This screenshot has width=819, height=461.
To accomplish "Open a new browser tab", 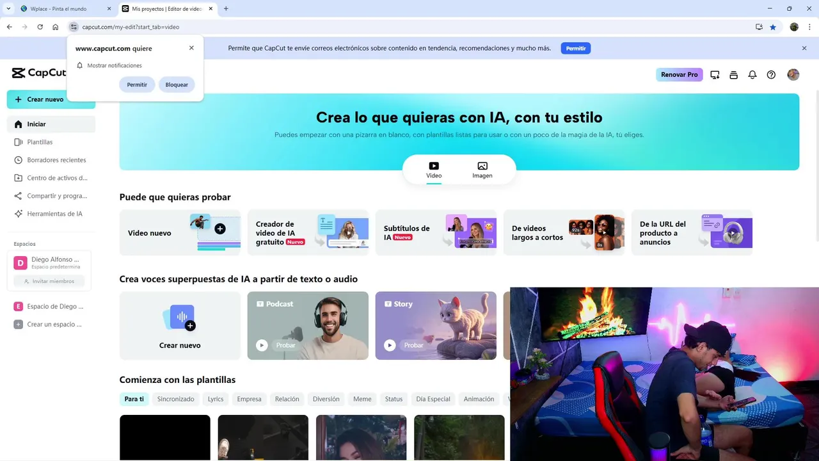I will (226, 9).
